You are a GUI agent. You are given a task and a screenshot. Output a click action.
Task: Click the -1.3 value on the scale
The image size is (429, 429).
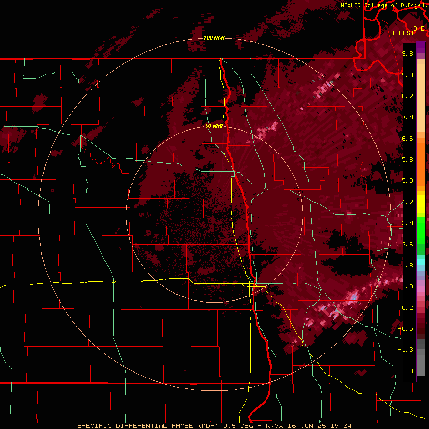(x=406, y=350)
